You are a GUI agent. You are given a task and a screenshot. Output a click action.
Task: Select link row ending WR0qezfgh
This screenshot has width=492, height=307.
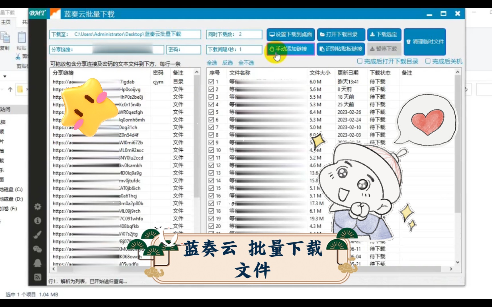point(122,112)
